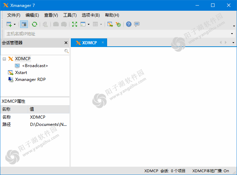Collapse the XDMCP tree node

tap(4, 59)
